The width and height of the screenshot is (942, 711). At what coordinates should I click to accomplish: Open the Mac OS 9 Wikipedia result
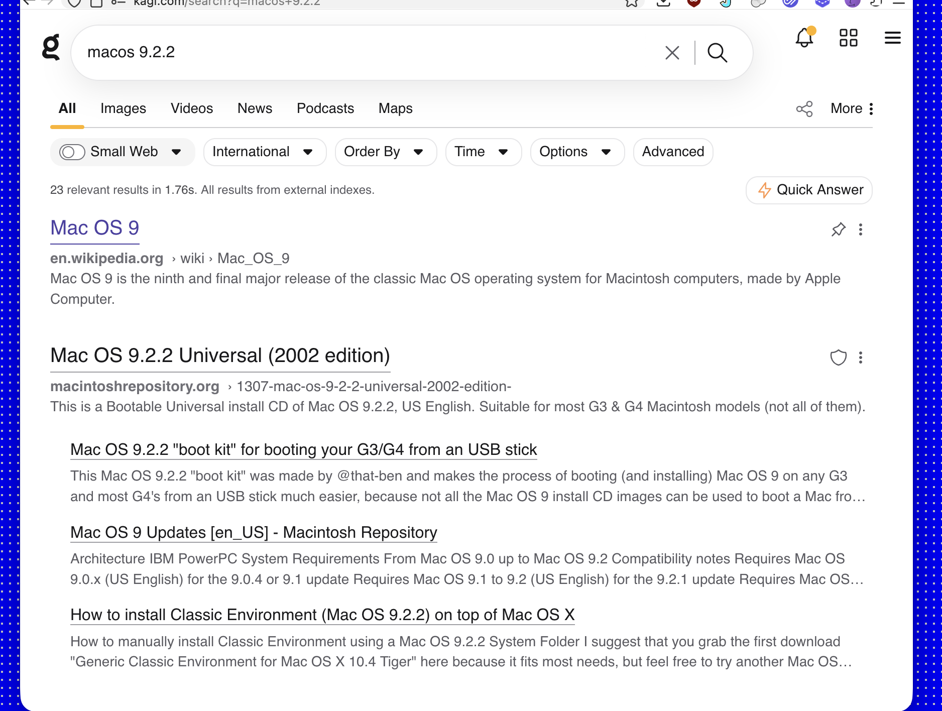pos(94,227)
